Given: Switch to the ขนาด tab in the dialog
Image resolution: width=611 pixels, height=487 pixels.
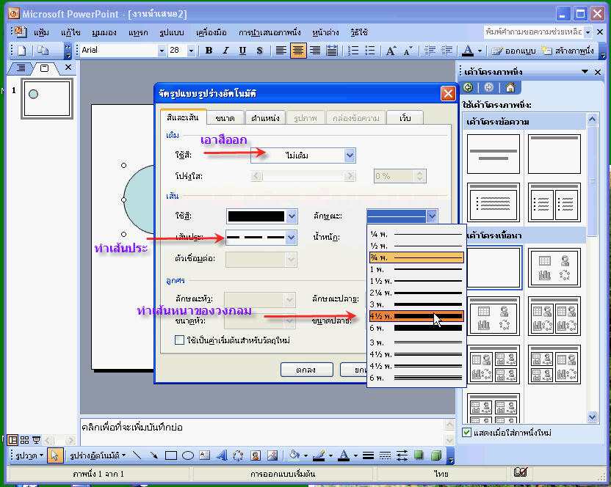Looking at the screenshot, I should point(225,118).
